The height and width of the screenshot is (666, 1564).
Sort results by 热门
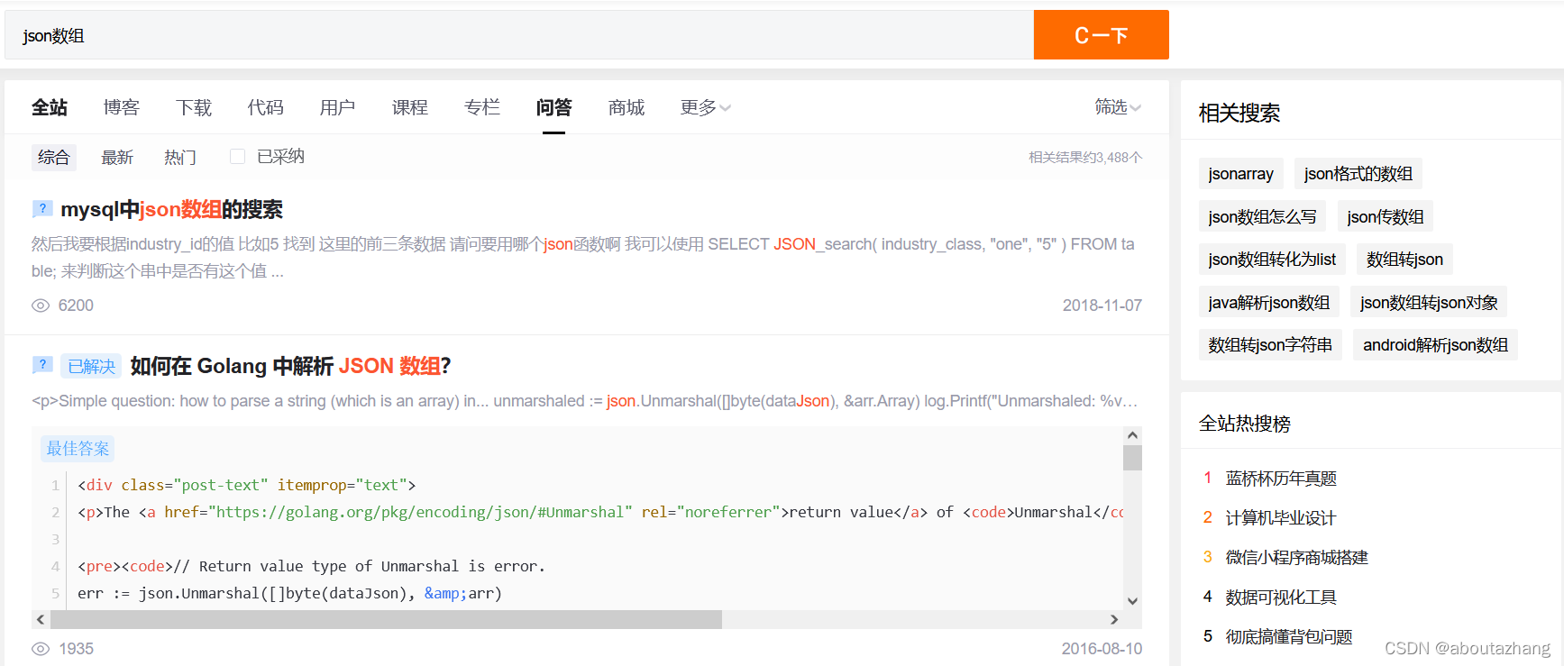pos(180,157)
